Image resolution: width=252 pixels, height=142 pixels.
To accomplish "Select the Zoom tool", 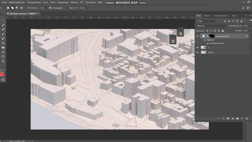I will [x=3, y=61].
